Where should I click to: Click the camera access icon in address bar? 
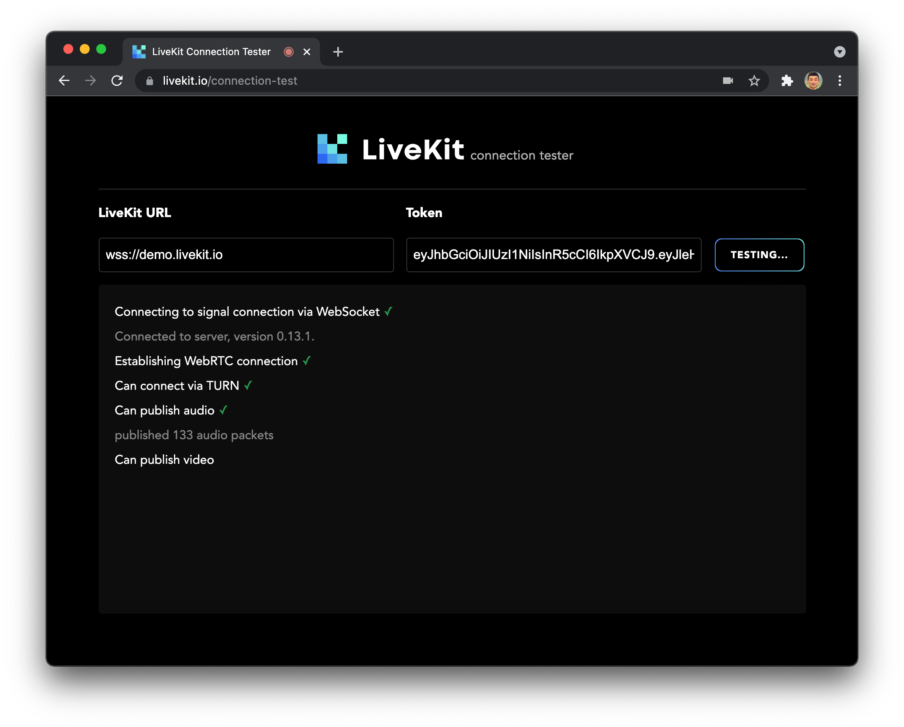click(x=728, y=81)
